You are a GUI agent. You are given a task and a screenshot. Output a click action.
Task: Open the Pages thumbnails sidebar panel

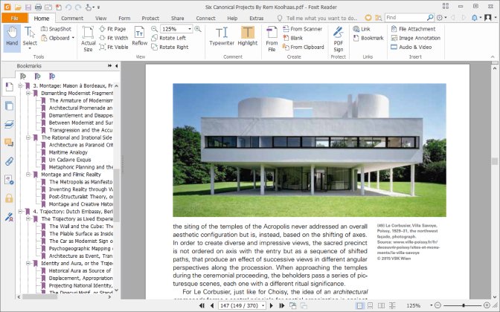(9, 105)
